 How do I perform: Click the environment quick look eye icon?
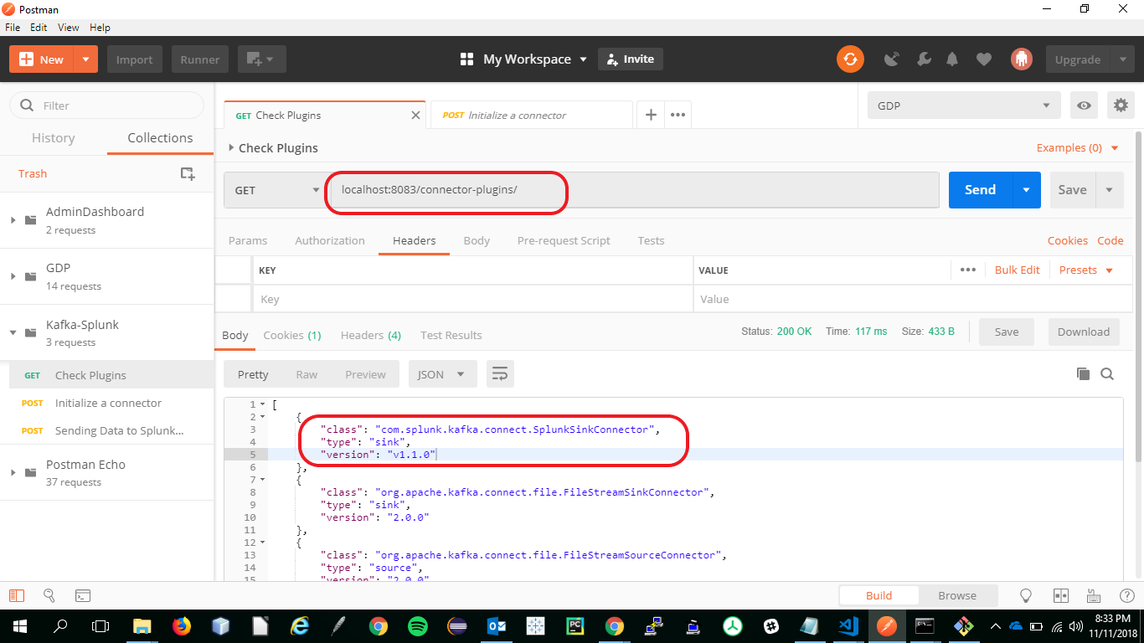pos(1085,105)
